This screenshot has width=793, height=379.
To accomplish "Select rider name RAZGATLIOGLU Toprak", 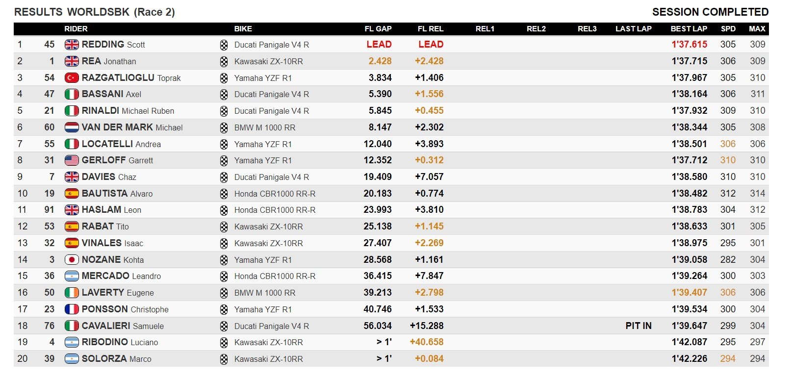I will tap(131, 78).
